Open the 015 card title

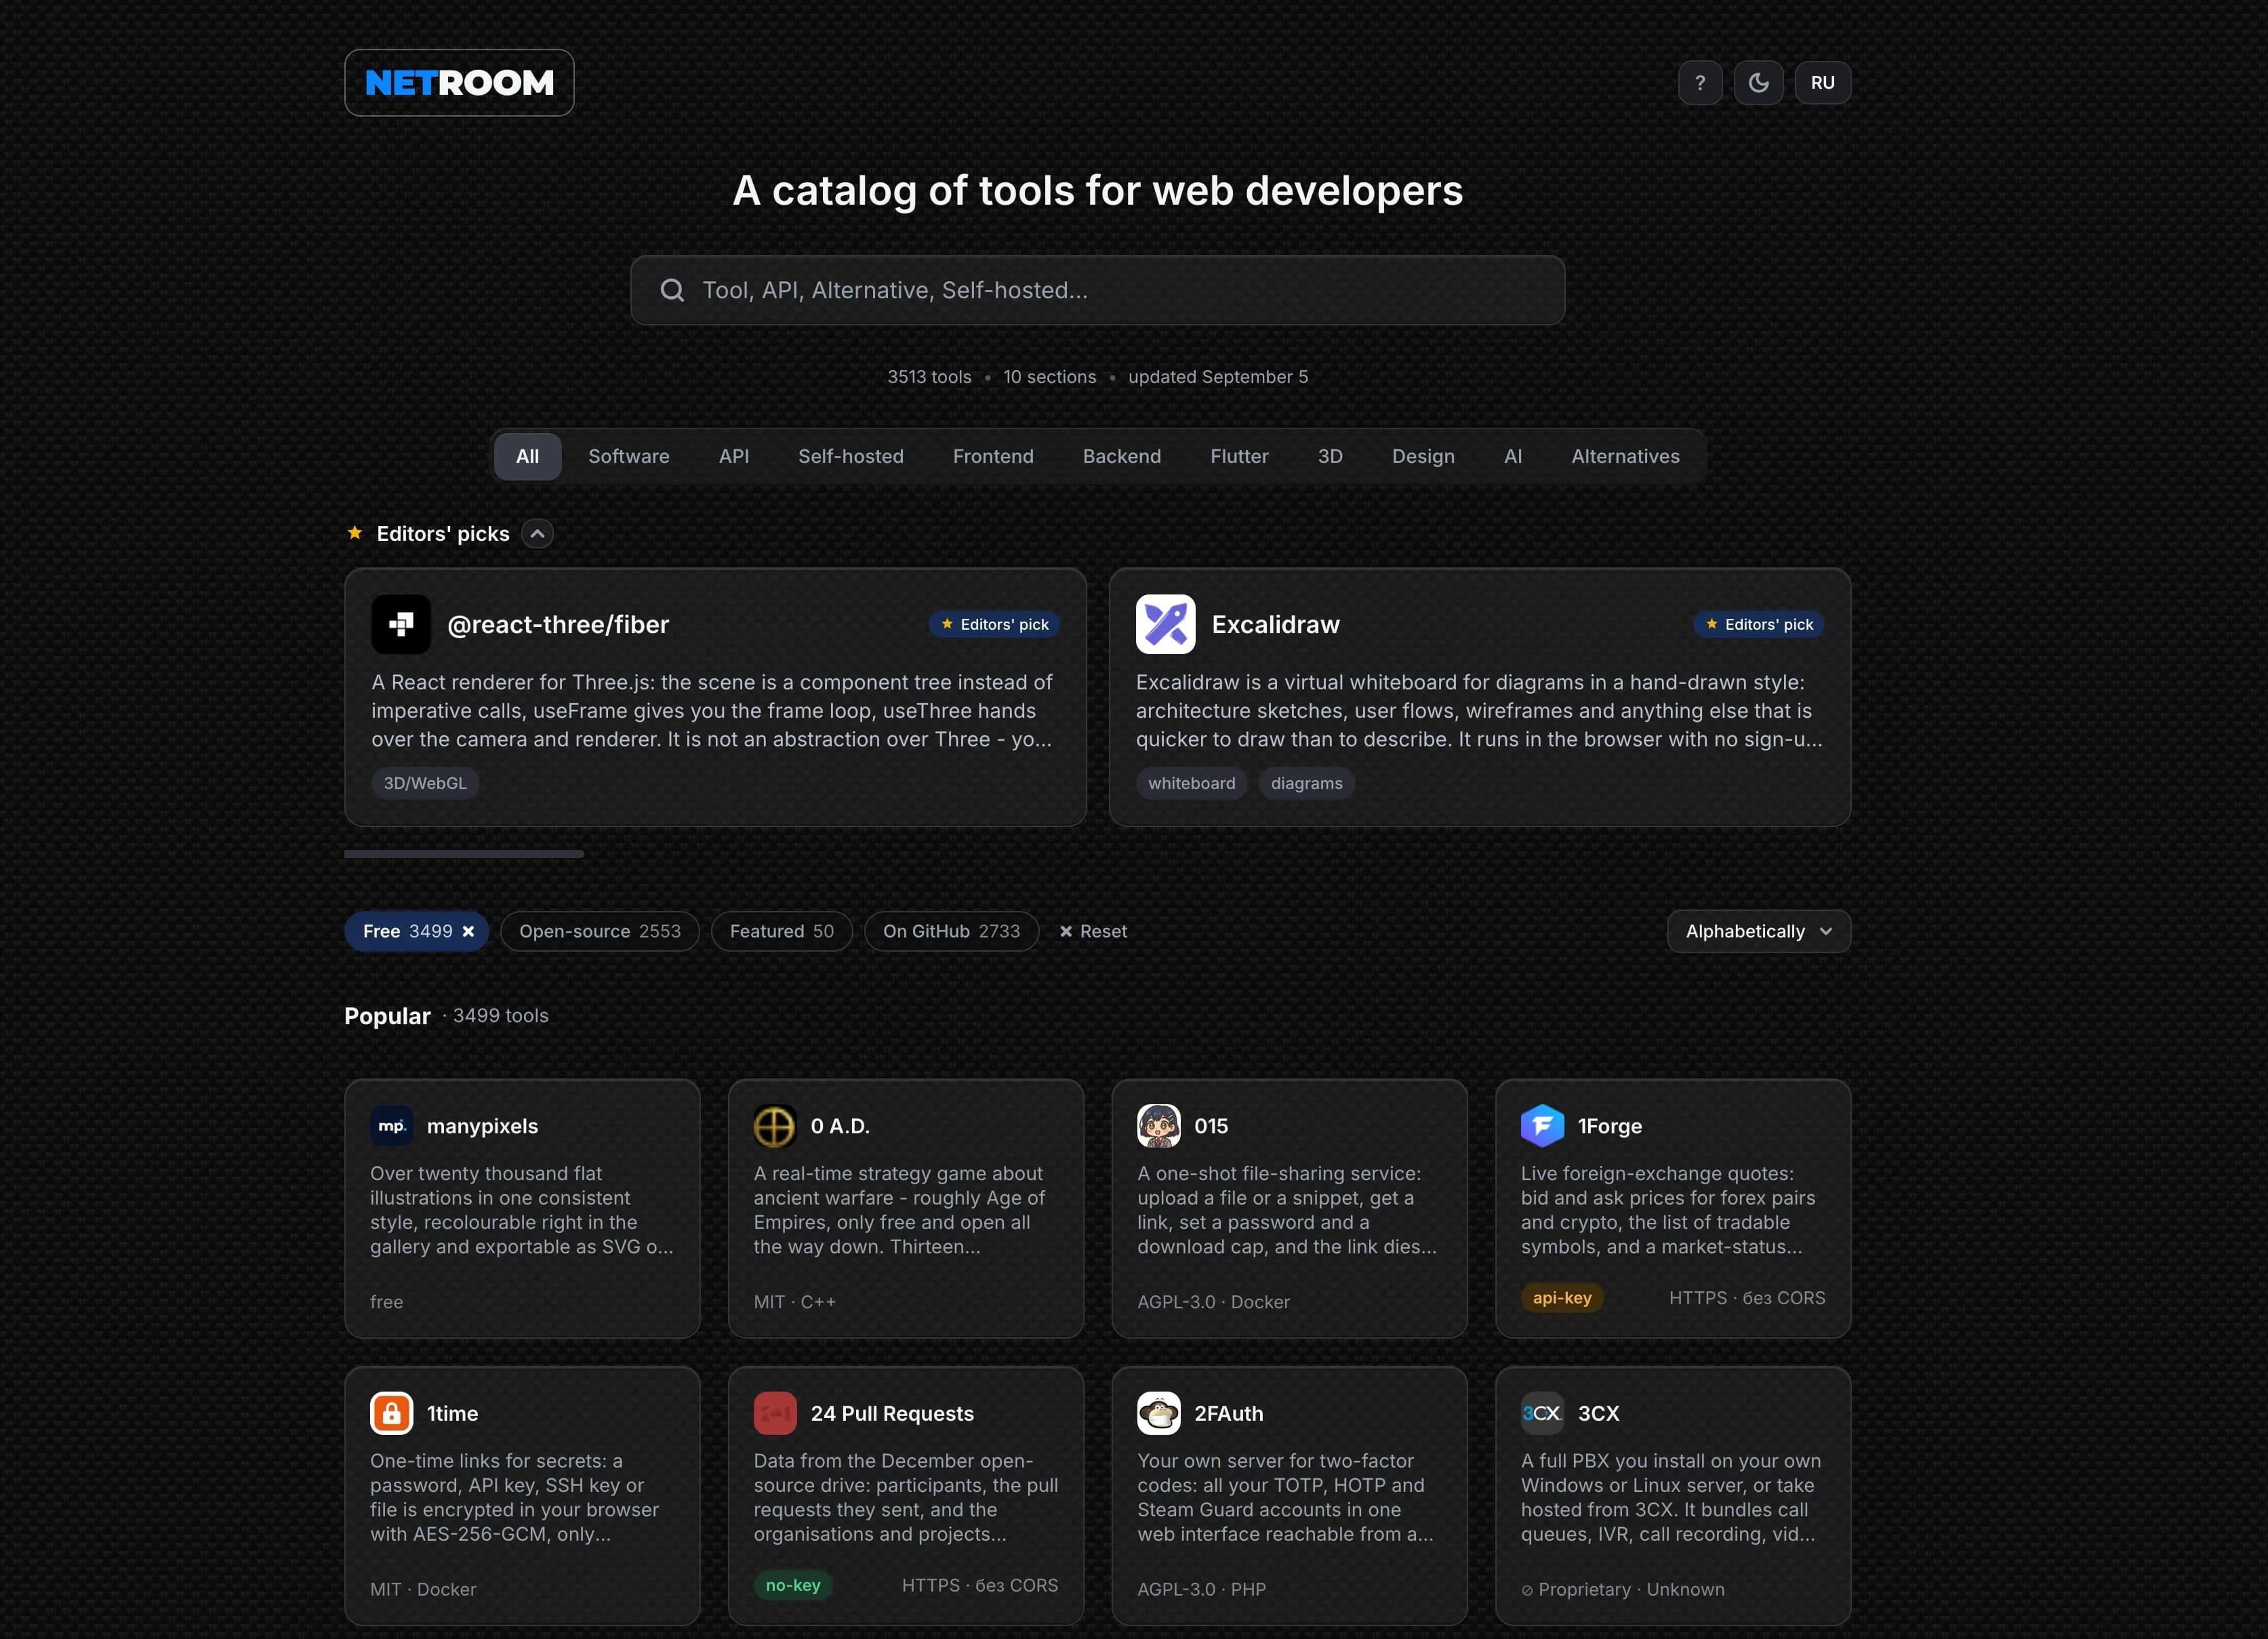click(1211, 1126)
